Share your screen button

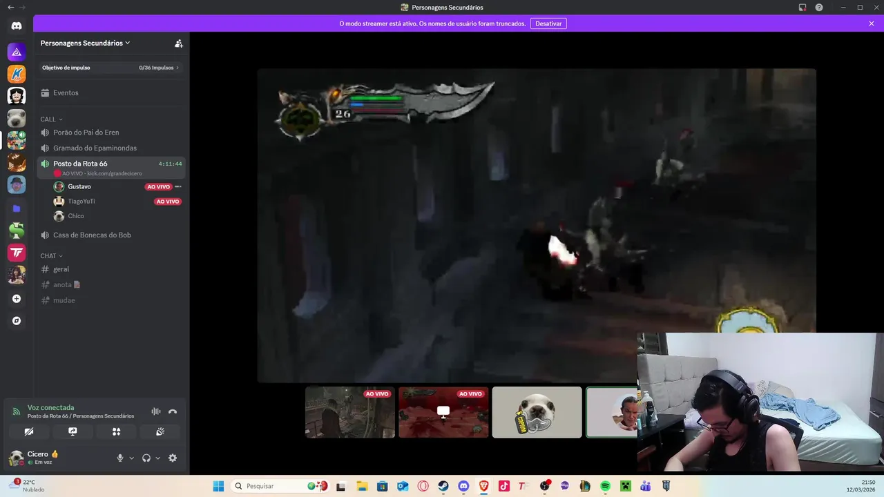pos(73,431)
